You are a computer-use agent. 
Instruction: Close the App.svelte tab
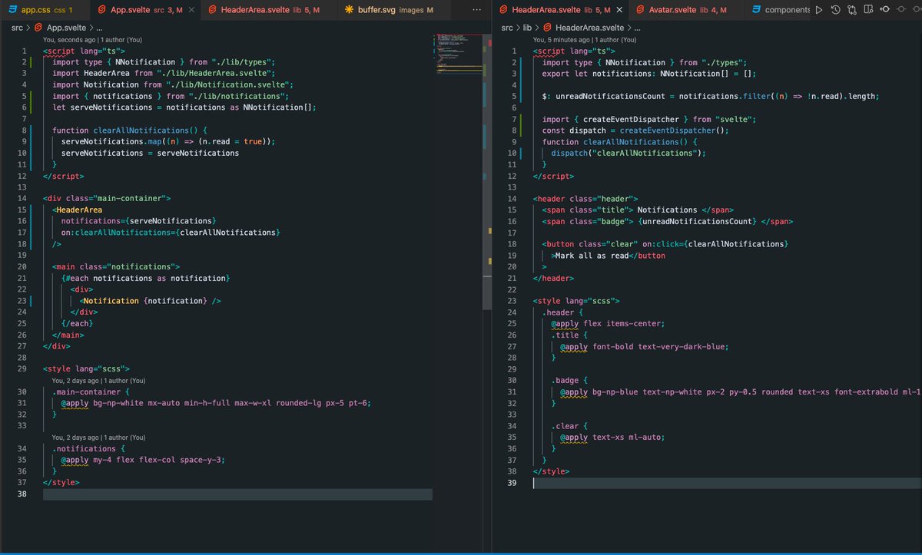[x=191, y=10]
